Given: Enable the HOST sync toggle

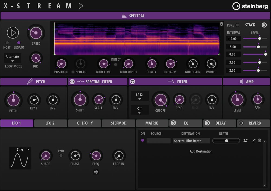Looking at the screenshot, I should pyautogui.click(x=7, y=43).
